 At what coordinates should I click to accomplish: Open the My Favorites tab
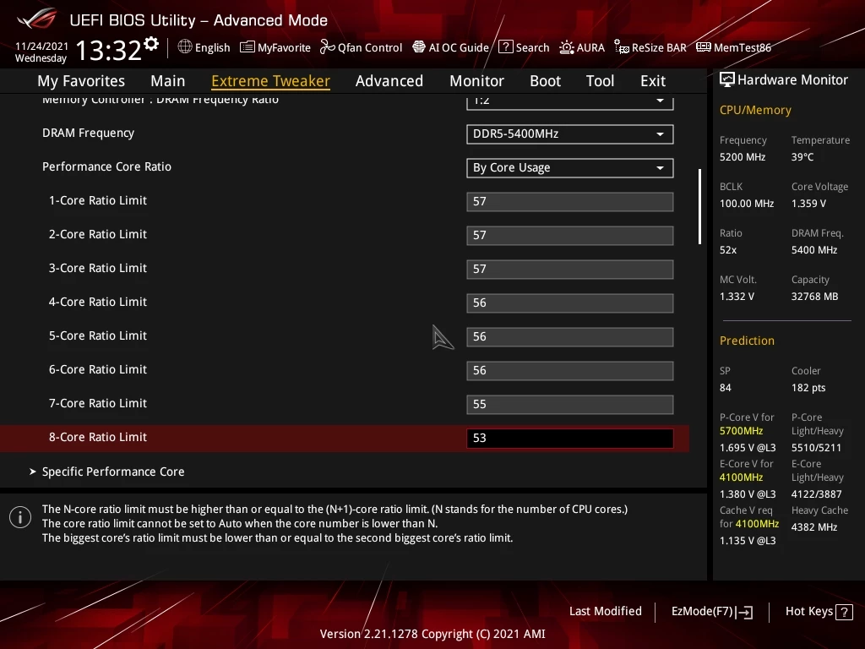click(81, 81)
